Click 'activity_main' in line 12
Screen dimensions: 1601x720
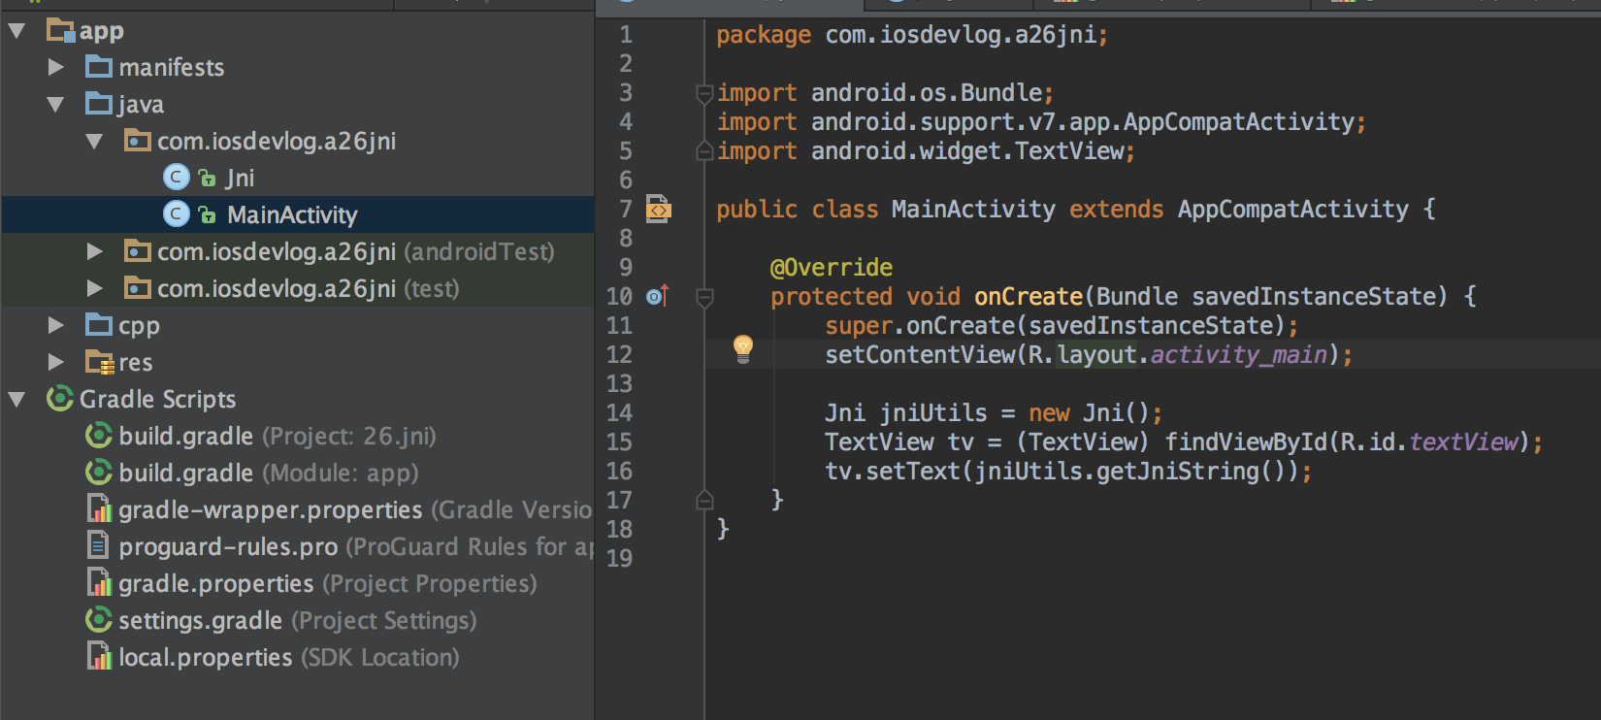1238,355
